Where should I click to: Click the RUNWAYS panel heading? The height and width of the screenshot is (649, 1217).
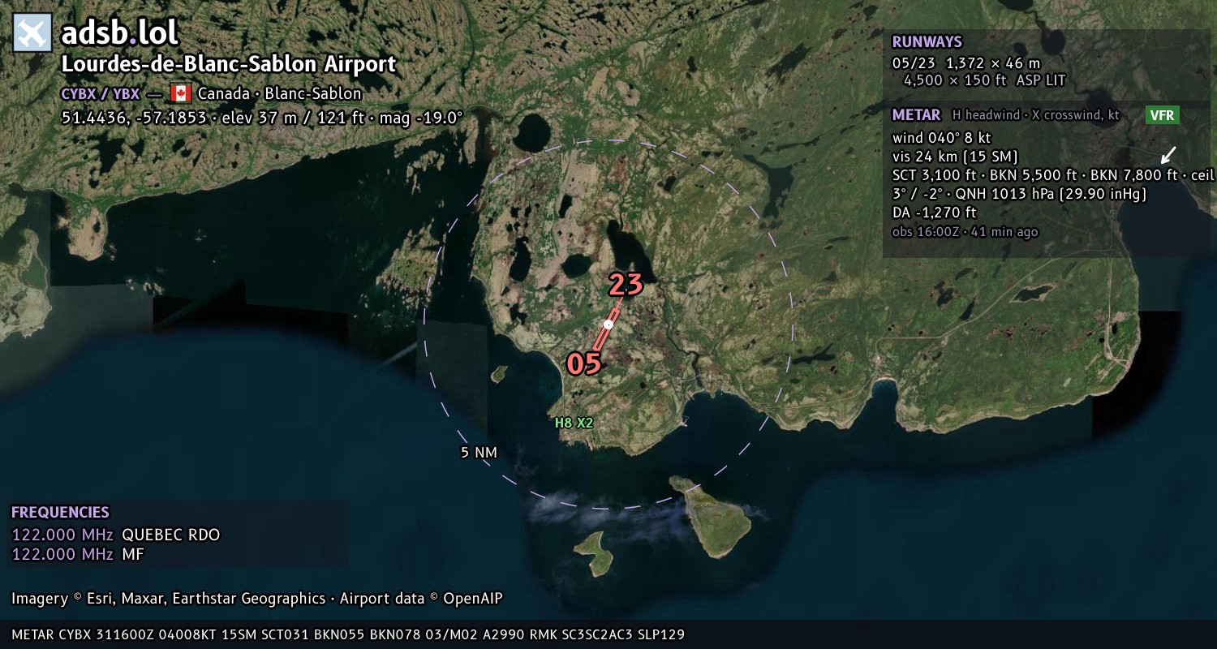pos(927,42)
